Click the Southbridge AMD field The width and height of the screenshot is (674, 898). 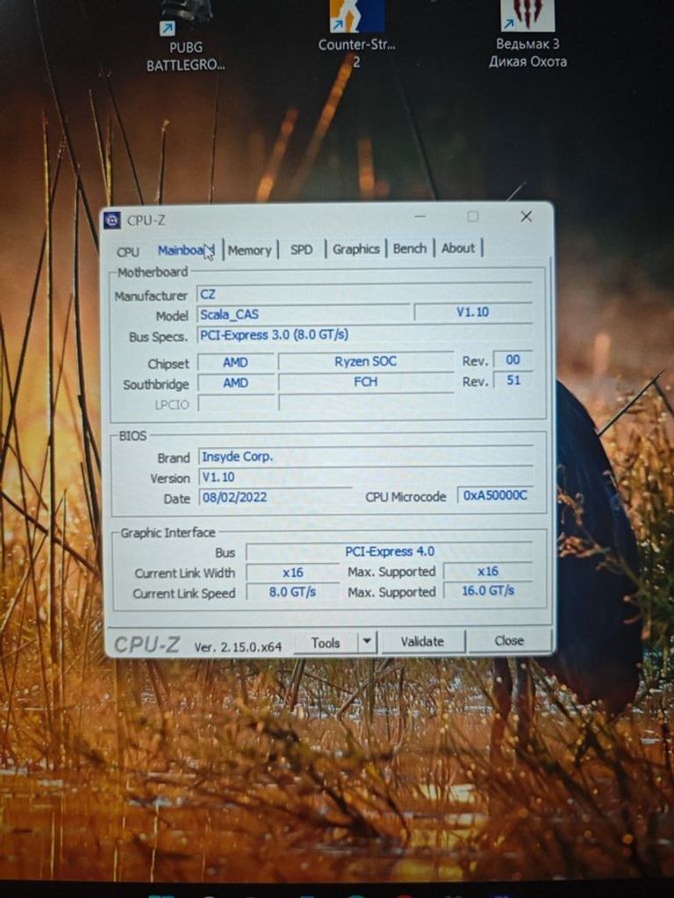[x=235, y=382]
